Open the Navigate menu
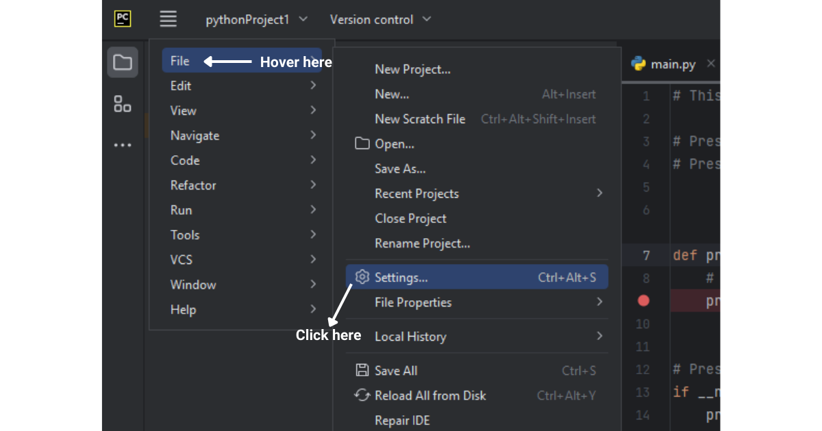This screenshot has height=431, width=822. [242, 135]
